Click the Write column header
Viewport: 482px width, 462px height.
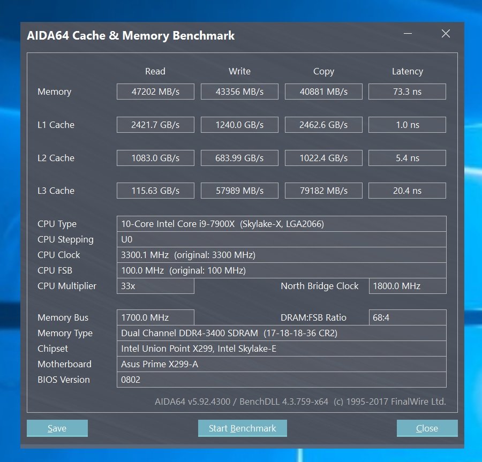click(239, 71)
